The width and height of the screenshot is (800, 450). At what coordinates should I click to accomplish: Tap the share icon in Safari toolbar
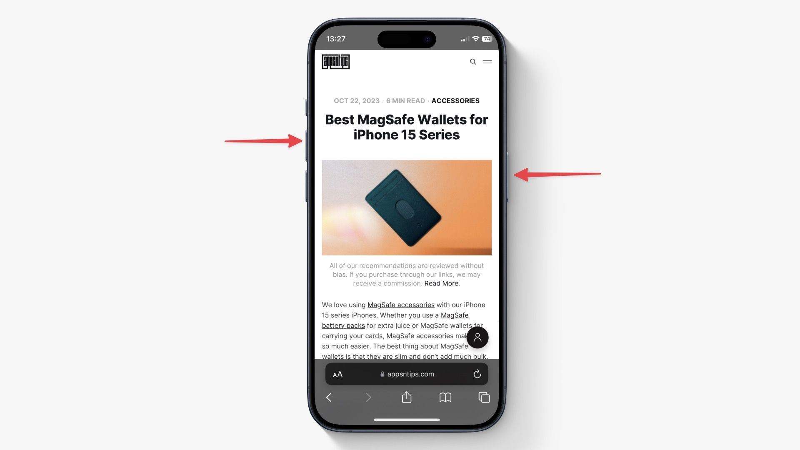coord(407,398)
